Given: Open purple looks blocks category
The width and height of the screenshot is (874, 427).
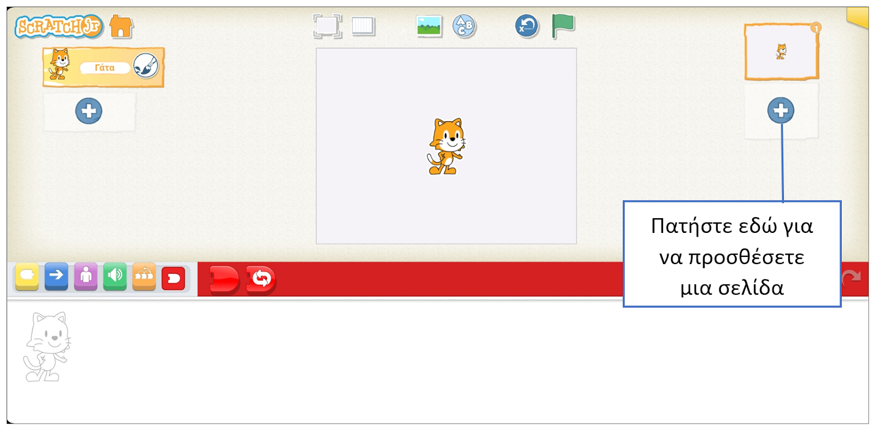Looking at the screenshot, I should pos(86,276).
